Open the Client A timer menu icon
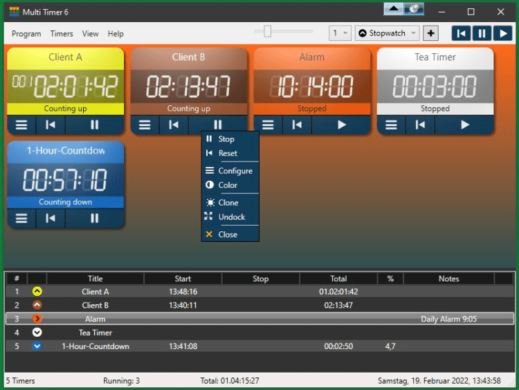519x390 pixels. [21, 125]
